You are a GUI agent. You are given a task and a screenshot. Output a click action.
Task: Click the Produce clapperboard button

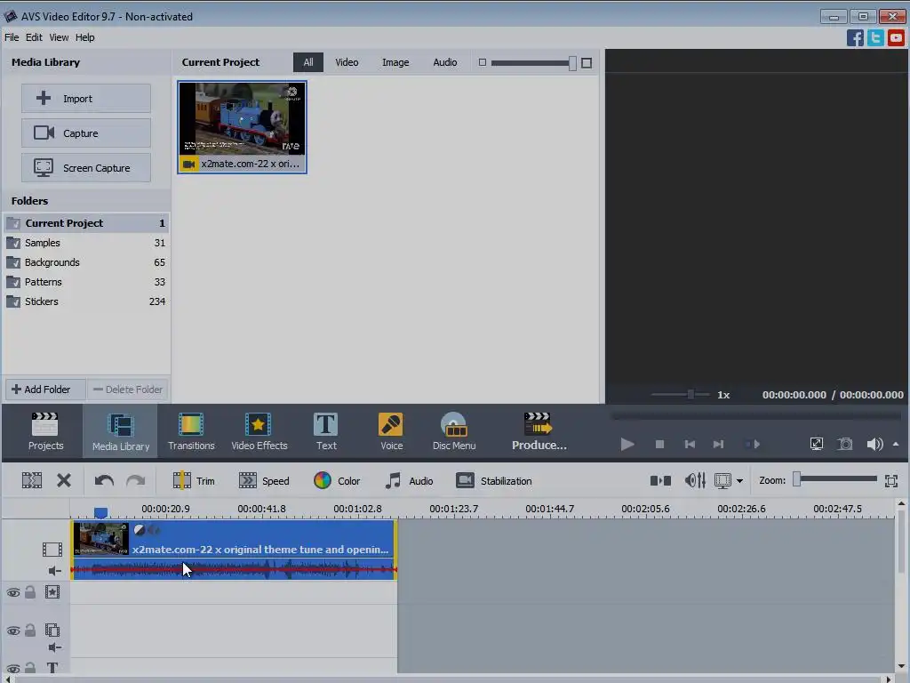point(539,431)
